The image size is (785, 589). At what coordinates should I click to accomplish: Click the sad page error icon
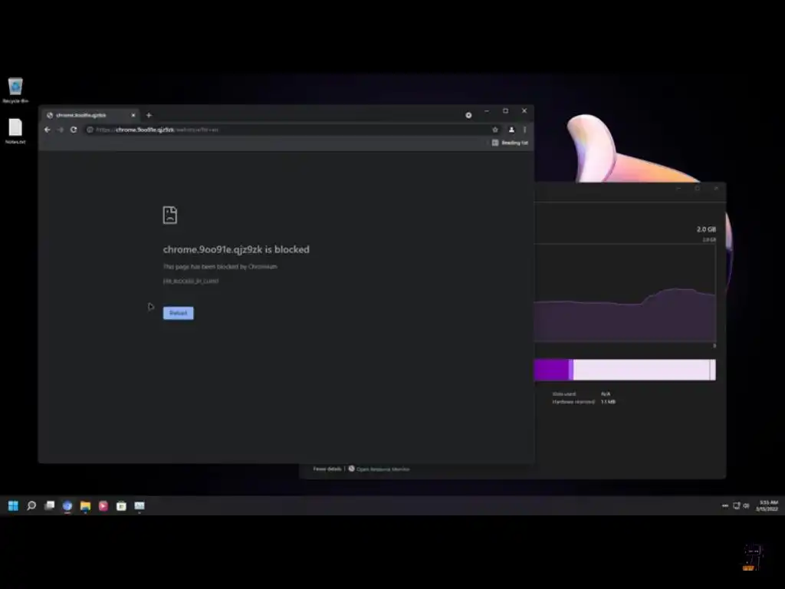point(170,215)
